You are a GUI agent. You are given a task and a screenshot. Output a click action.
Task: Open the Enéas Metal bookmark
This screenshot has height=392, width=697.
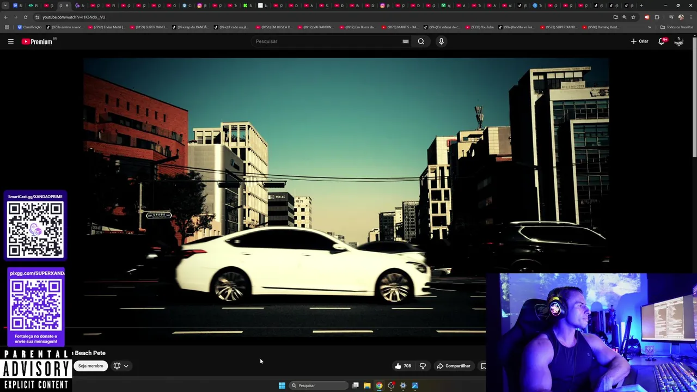pos(107,27)
